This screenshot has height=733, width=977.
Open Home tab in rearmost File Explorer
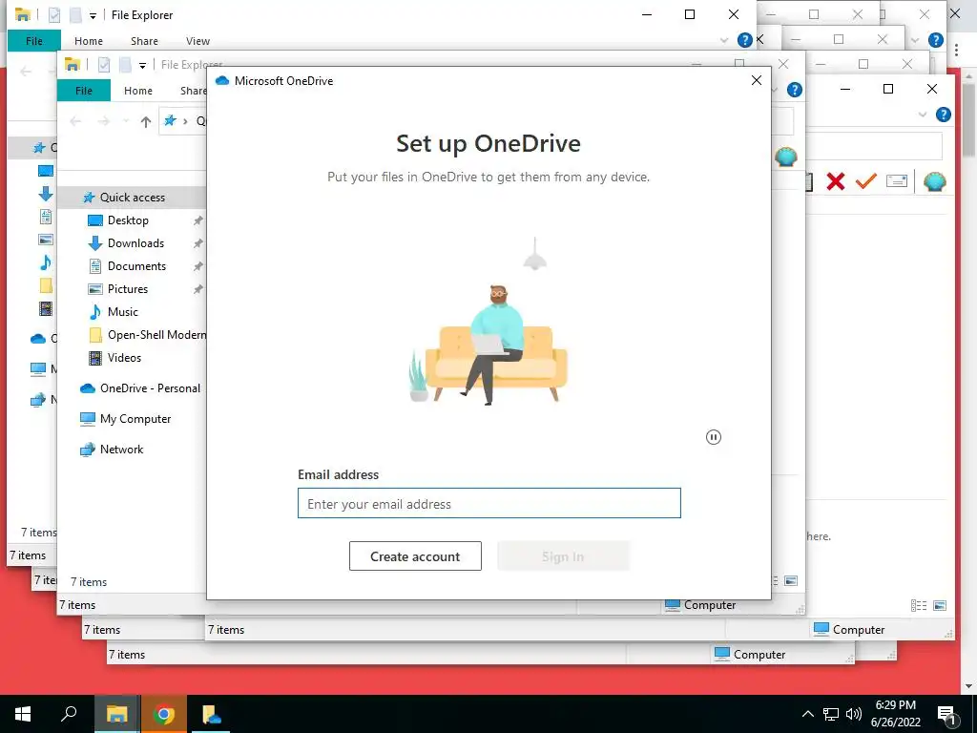coord(89,41)
